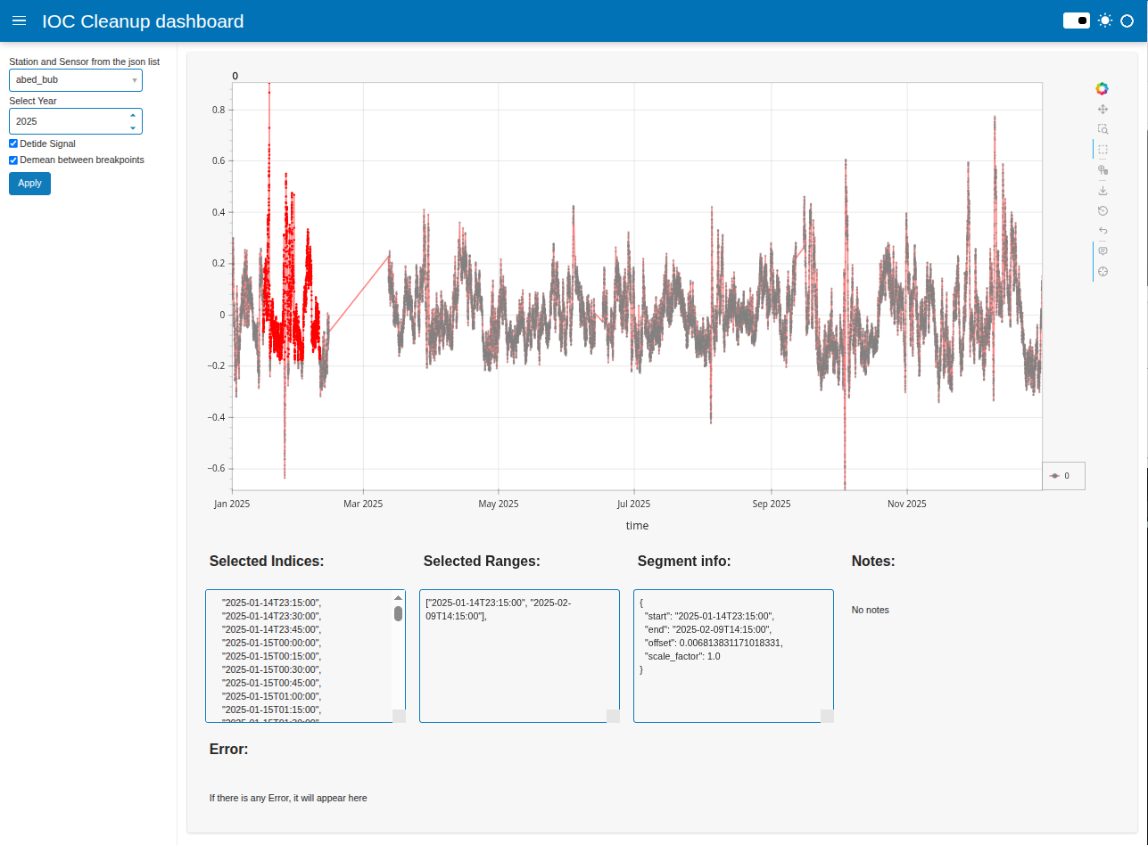
Task: Choose the Box Select tool
Action: click(1103, 150)
